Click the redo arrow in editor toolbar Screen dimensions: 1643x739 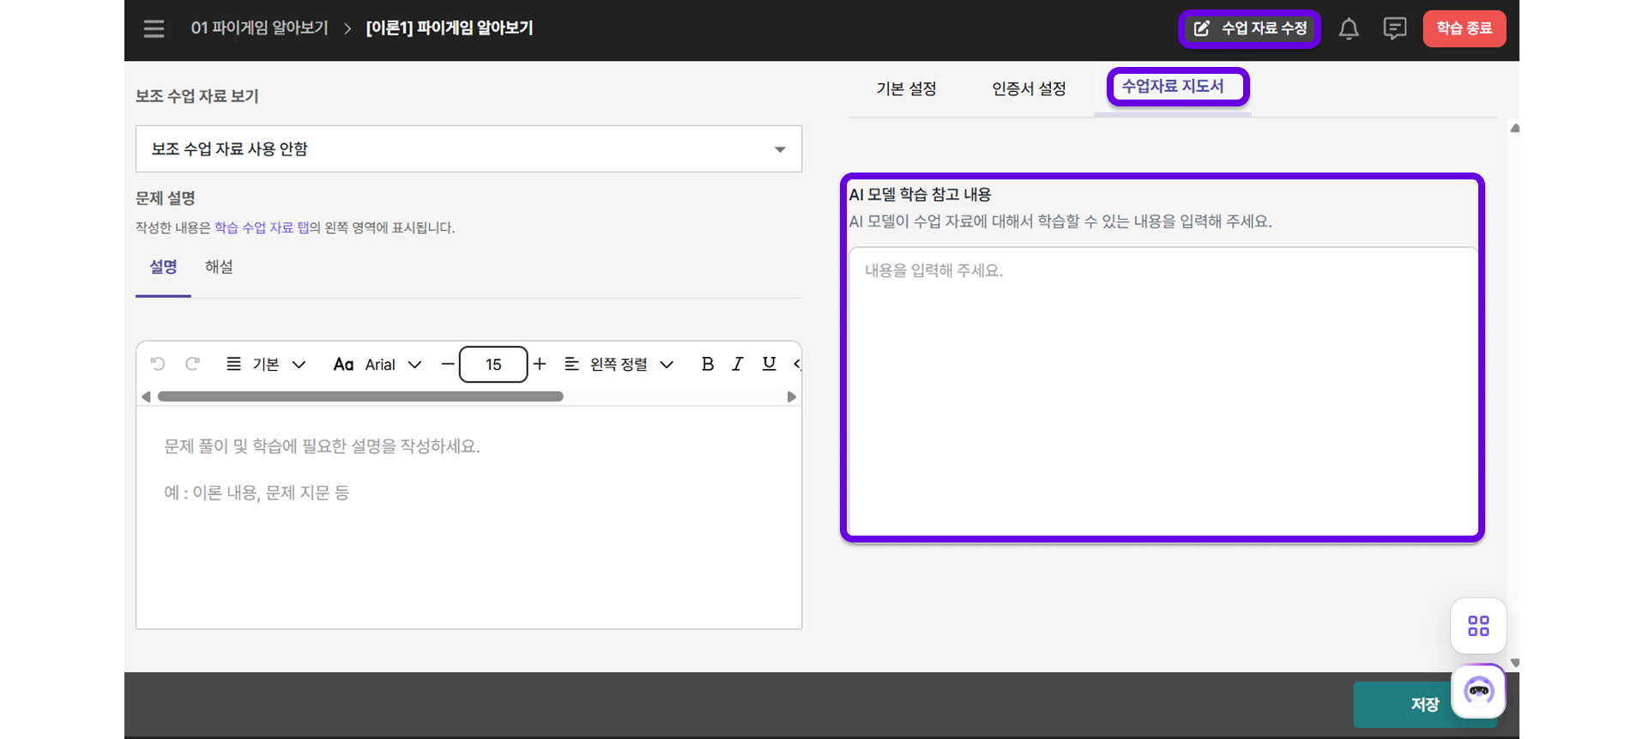click(x=193, y=364)
